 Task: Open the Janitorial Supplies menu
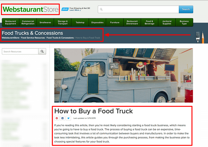pos(167,23)
